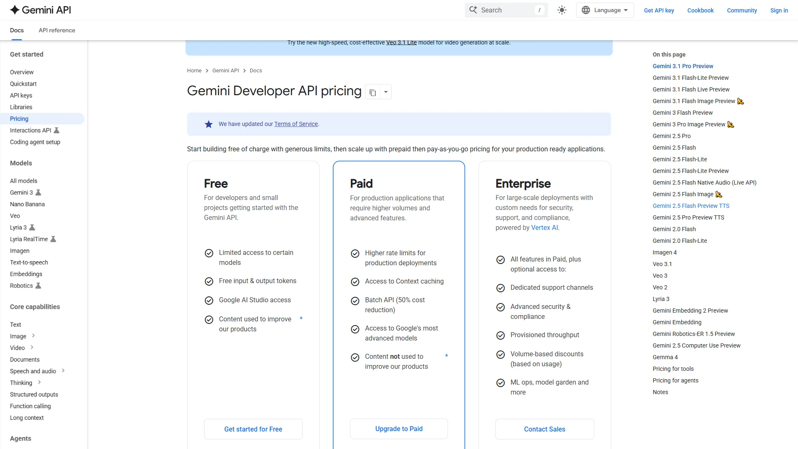Image resolution: width=798 pixels, height=449 pixels.
Task: Open Nano Banana in the sidebar
Action: point(27,205)
